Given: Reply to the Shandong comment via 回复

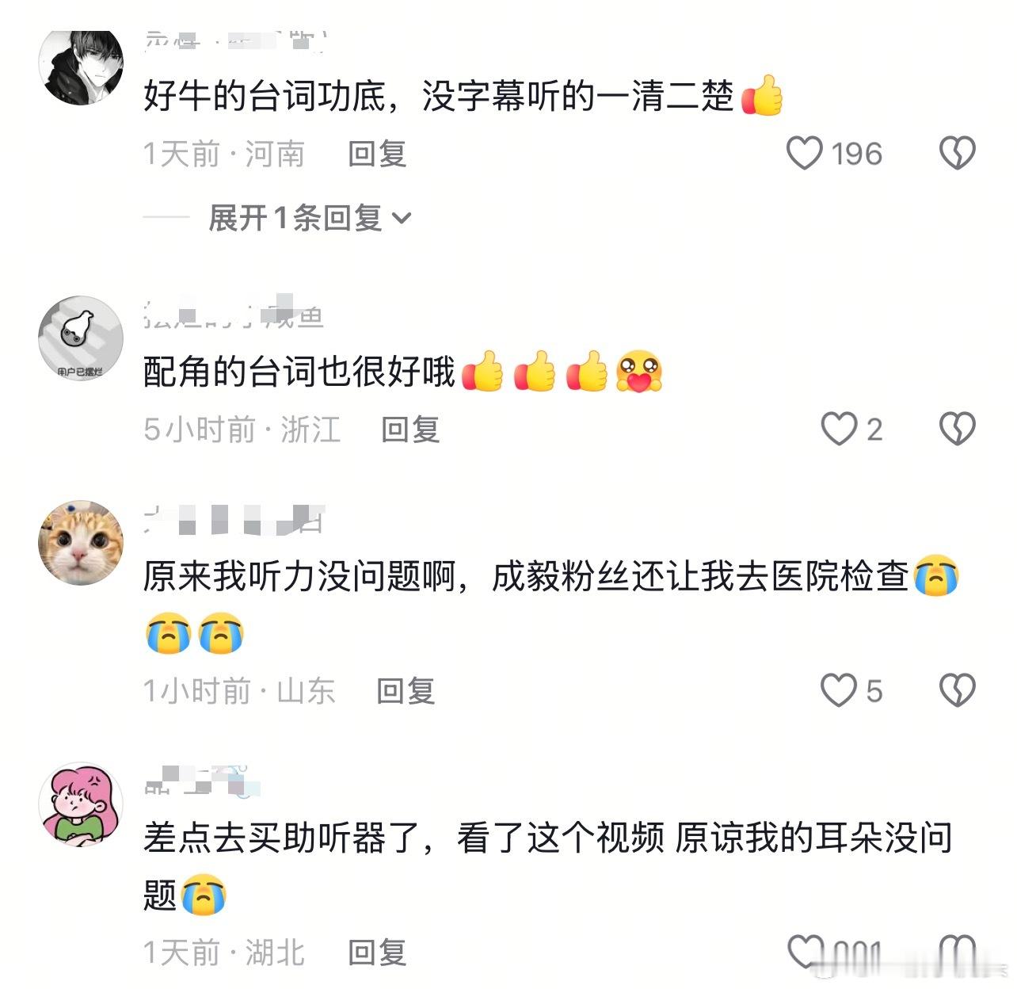Looking at the screenshot, I should point(406,690).
